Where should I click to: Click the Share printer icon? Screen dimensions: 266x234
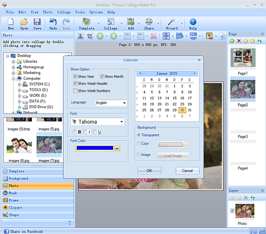(149, 22)
